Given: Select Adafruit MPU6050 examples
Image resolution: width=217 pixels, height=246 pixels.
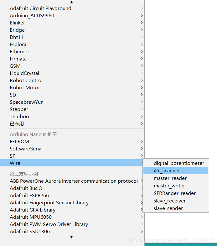Looking at the screenshot, I should pyautogui.click(x=72, y=217).
